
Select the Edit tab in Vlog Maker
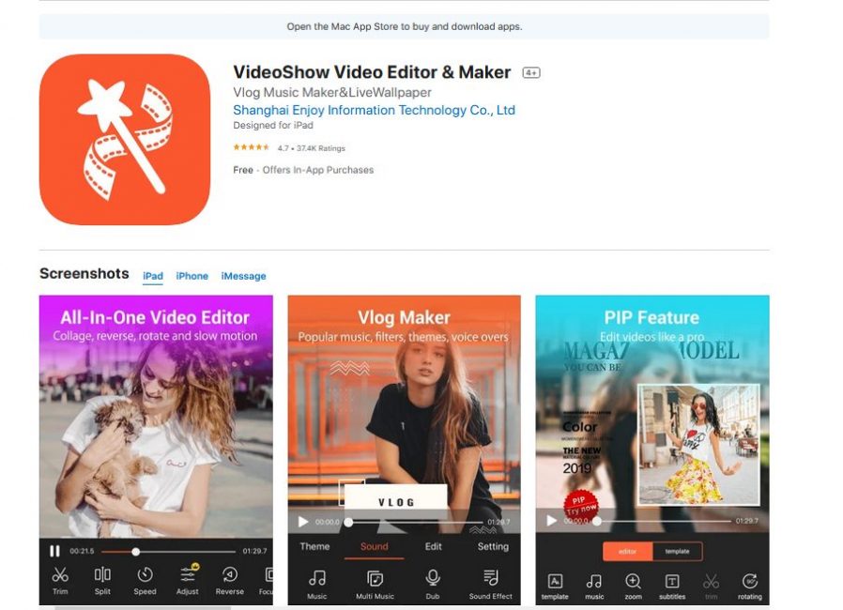point(434,546)
